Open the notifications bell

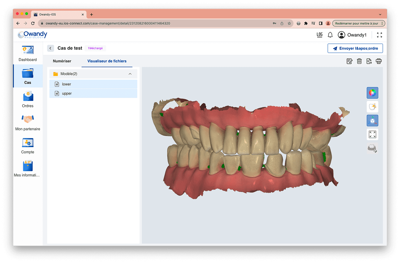tap(330, 35)
